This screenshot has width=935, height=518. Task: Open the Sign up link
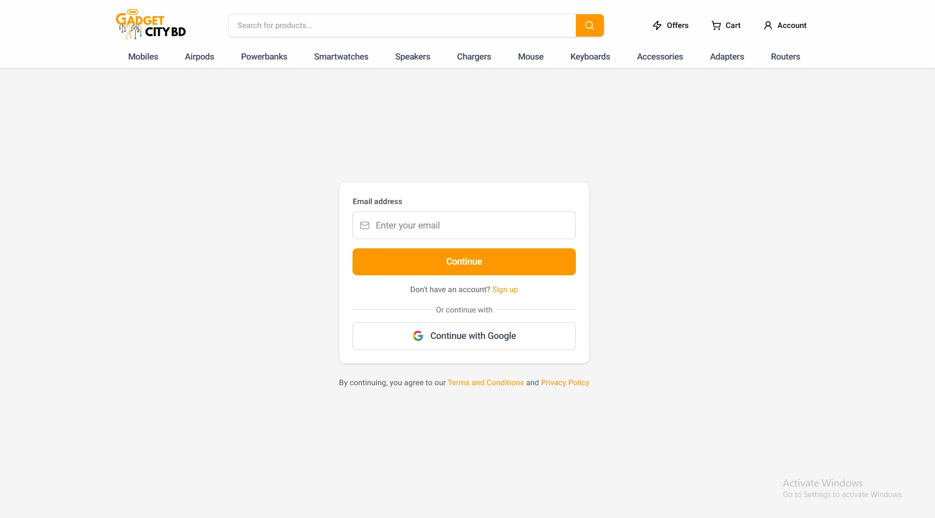tap(505, 290)
